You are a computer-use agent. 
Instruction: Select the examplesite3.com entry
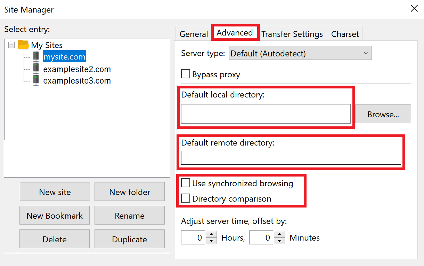77,81
